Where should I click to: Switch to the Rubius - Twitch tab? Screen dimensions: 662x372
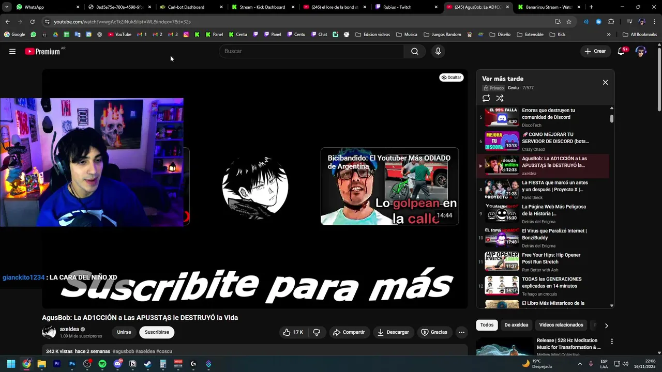pos(406,7)
